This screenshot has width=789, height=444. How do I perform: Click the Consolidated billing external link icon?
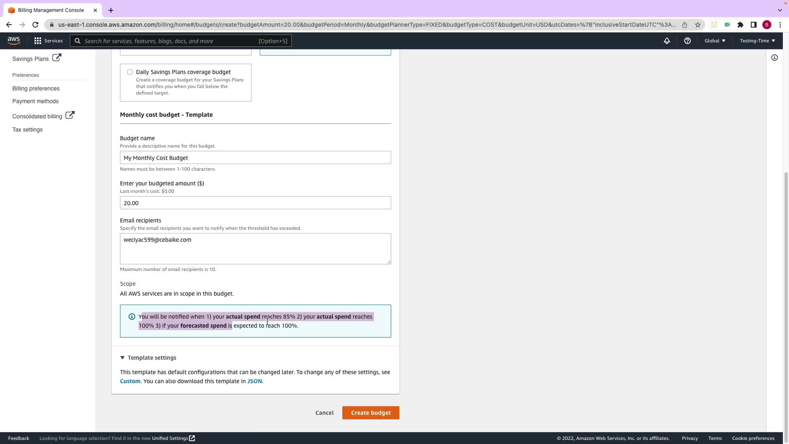click(x=70, y=115)
